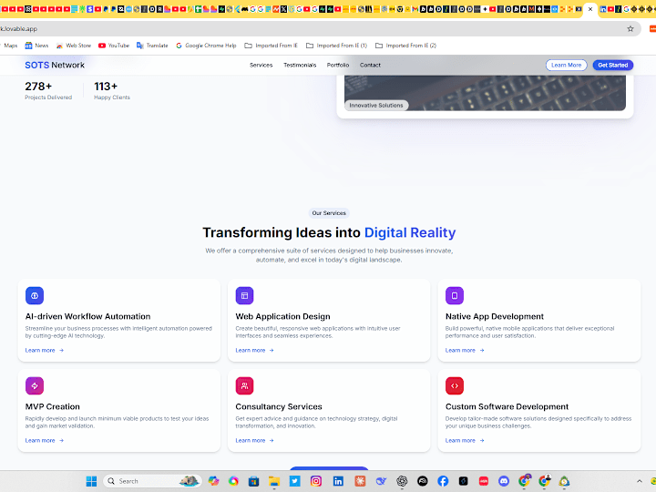The width and height of the screenshot is (656, 492).
Task: Show hidden system tray icons chevron
Action: point(640,481)
